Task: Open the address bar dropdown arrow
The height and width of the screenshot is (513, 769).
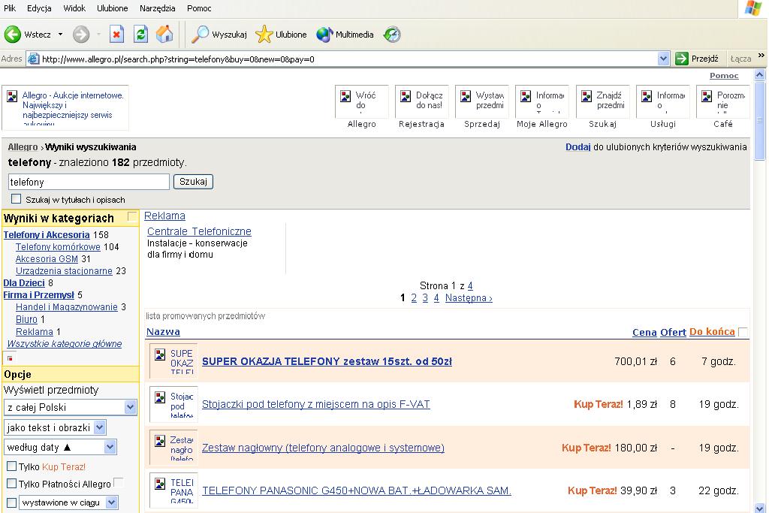Action: tap(663, 59)
